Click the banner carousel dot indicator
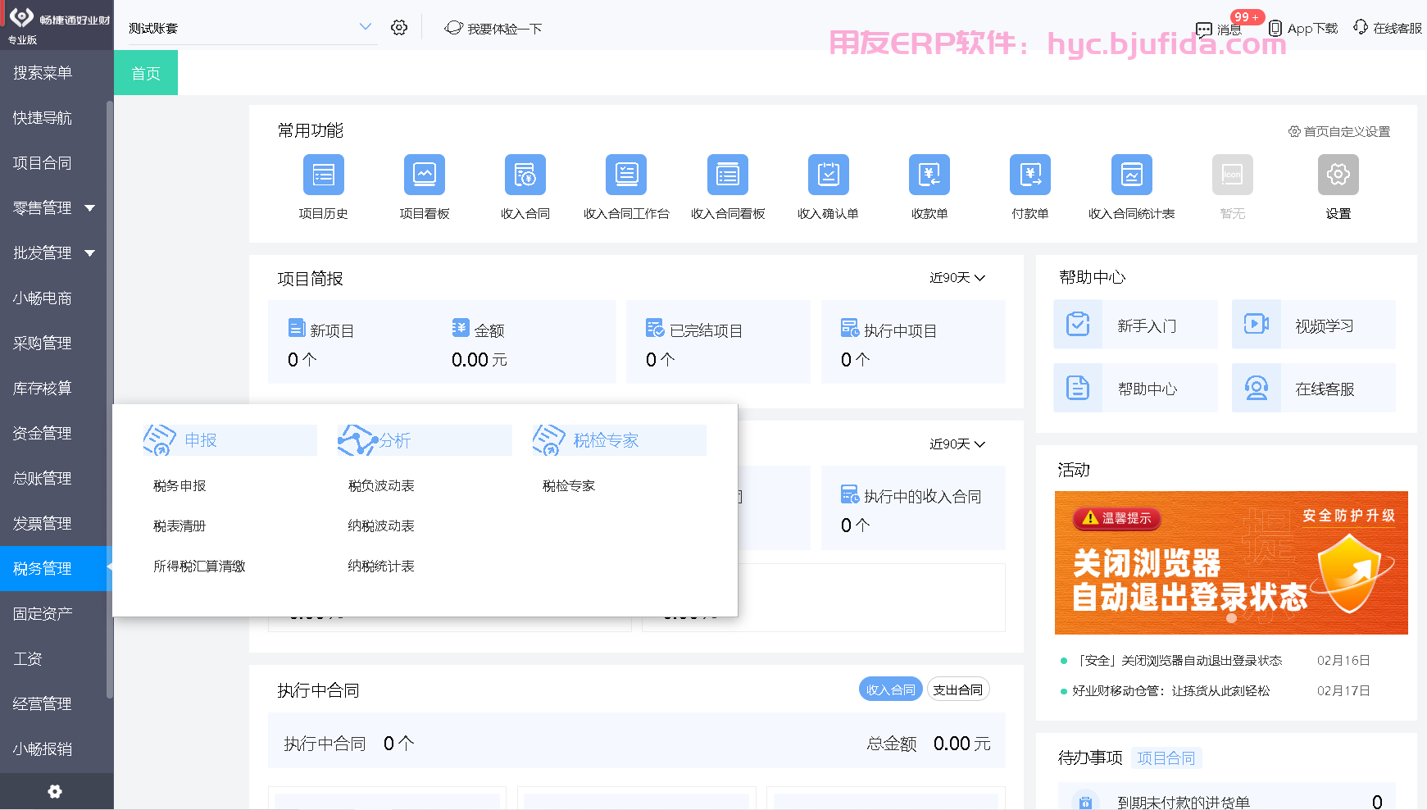 click(1231, 618)
